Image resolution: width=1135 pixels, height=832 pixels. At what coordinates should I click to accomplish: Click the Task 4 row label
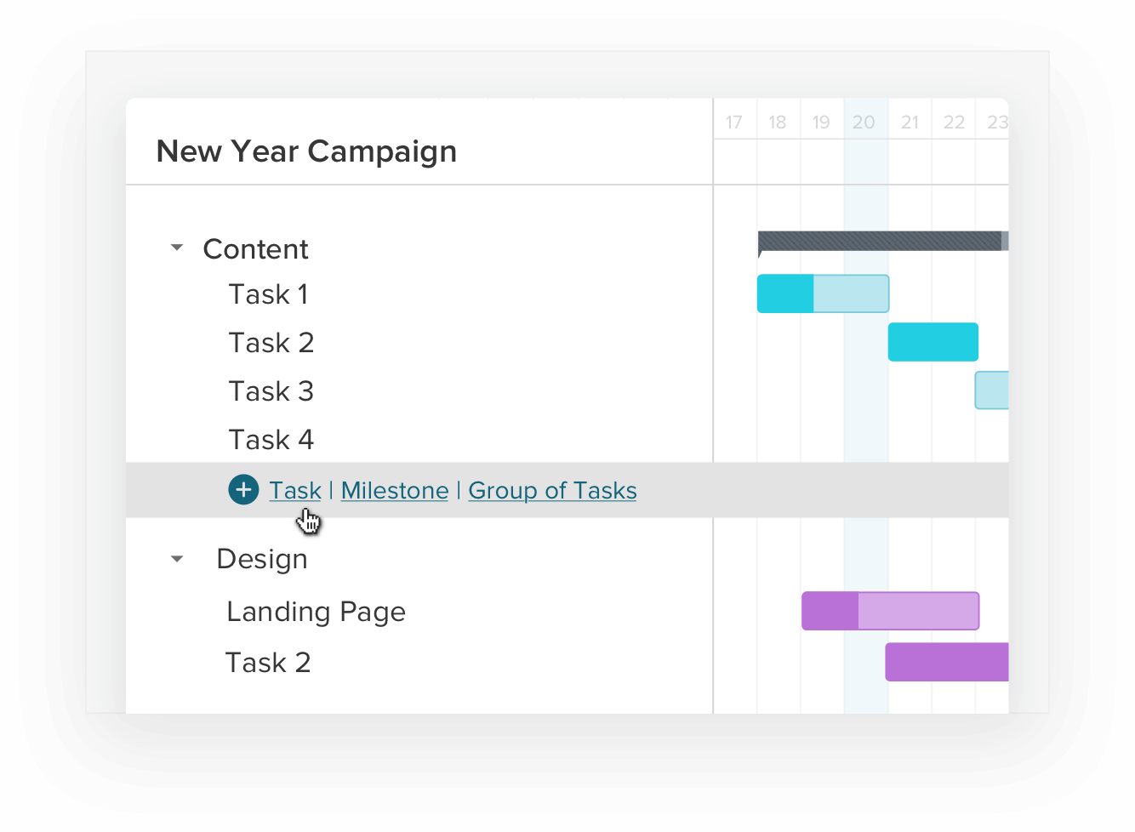271,439
